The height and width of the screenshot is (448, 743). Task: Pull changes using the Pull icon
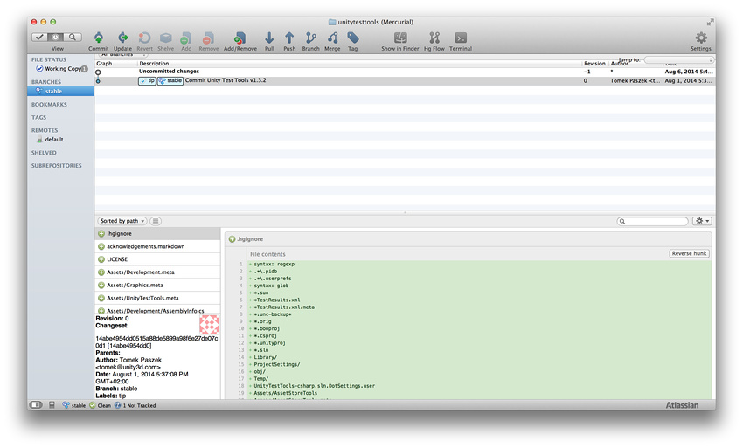[x=269, y=38]
